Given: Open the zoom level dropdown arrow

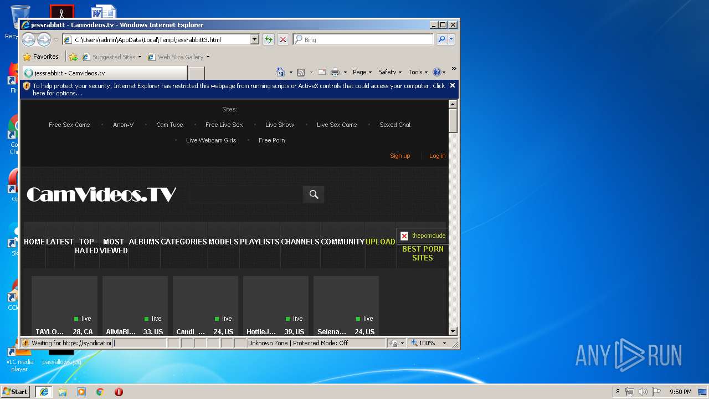Looking at the screenshot, I should tap(444, 343).
